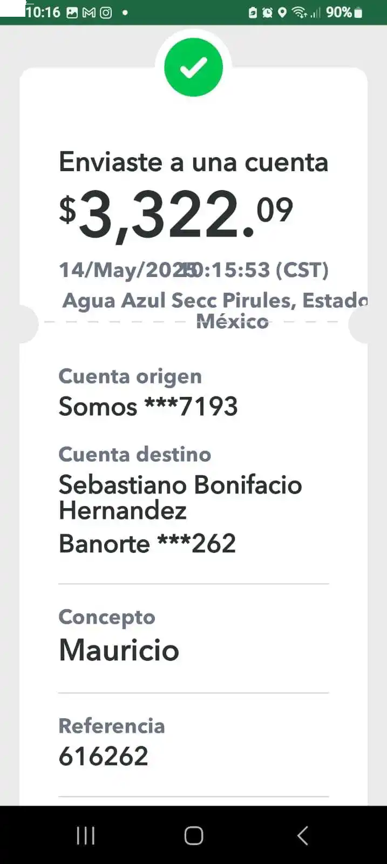The image size is (387, 864).
Task: Tap the Wi-Fi signal status icon
Action: pos(299,12)
